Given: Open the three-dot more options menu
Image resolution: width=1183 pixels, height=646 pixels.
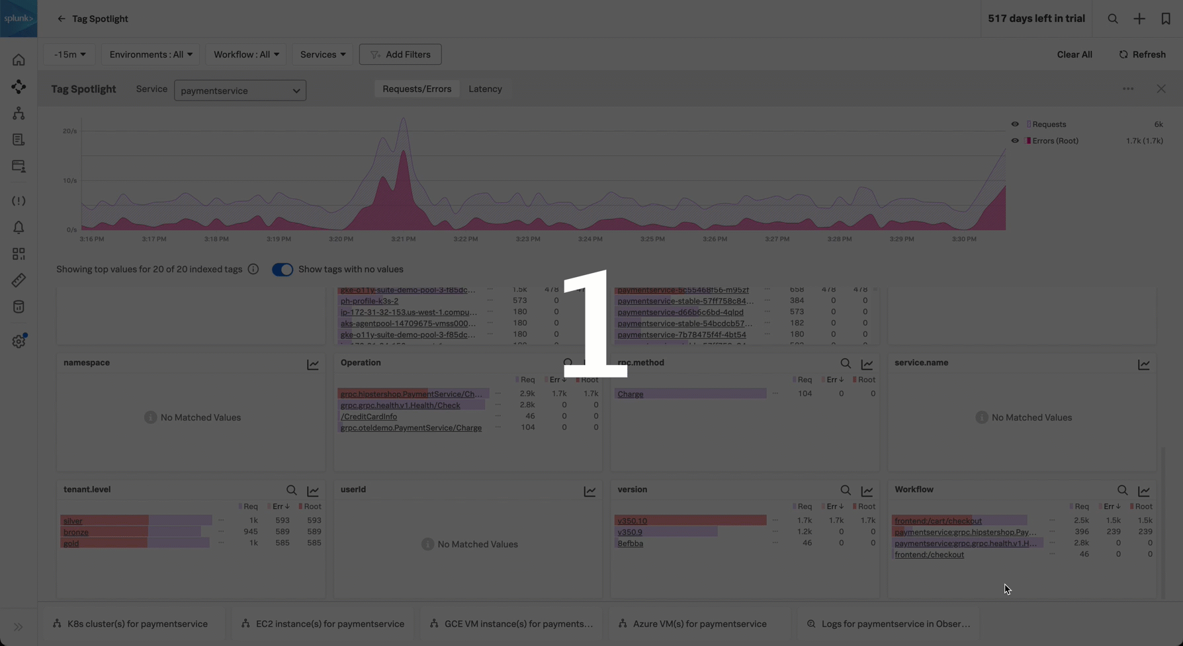Looking at the screenshot, I should point(1128,89).
